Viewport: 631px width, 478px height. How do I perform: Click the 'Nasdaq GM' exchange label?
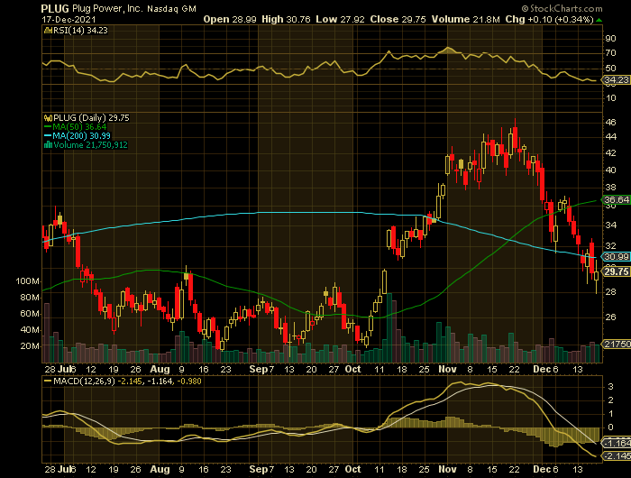coord(171,8)
